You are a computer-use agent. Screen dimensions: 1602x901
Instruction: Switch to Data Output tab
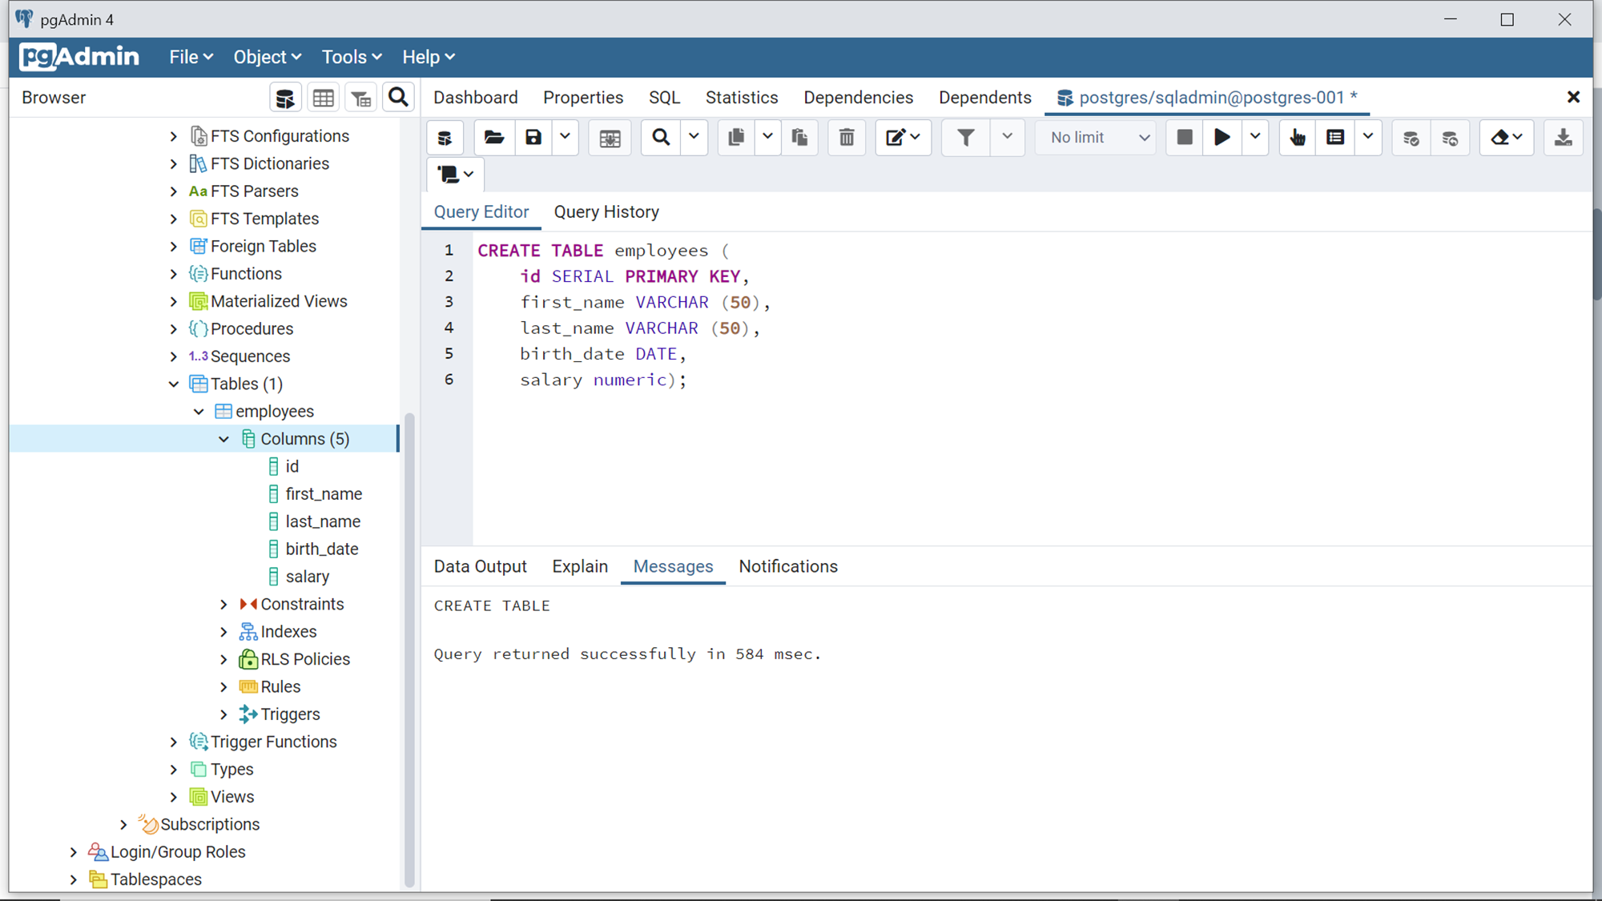pyautogui.click(x=480, y=566)
